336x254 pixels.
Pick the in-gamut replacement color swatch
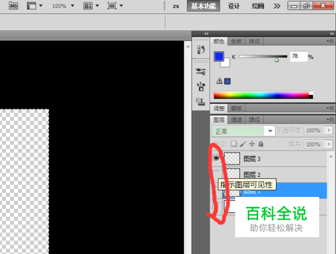(227, 81)
